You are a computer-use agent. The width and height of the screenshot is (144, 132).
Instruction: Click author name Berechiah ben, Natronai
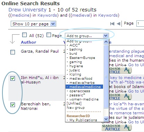(36, 106)
